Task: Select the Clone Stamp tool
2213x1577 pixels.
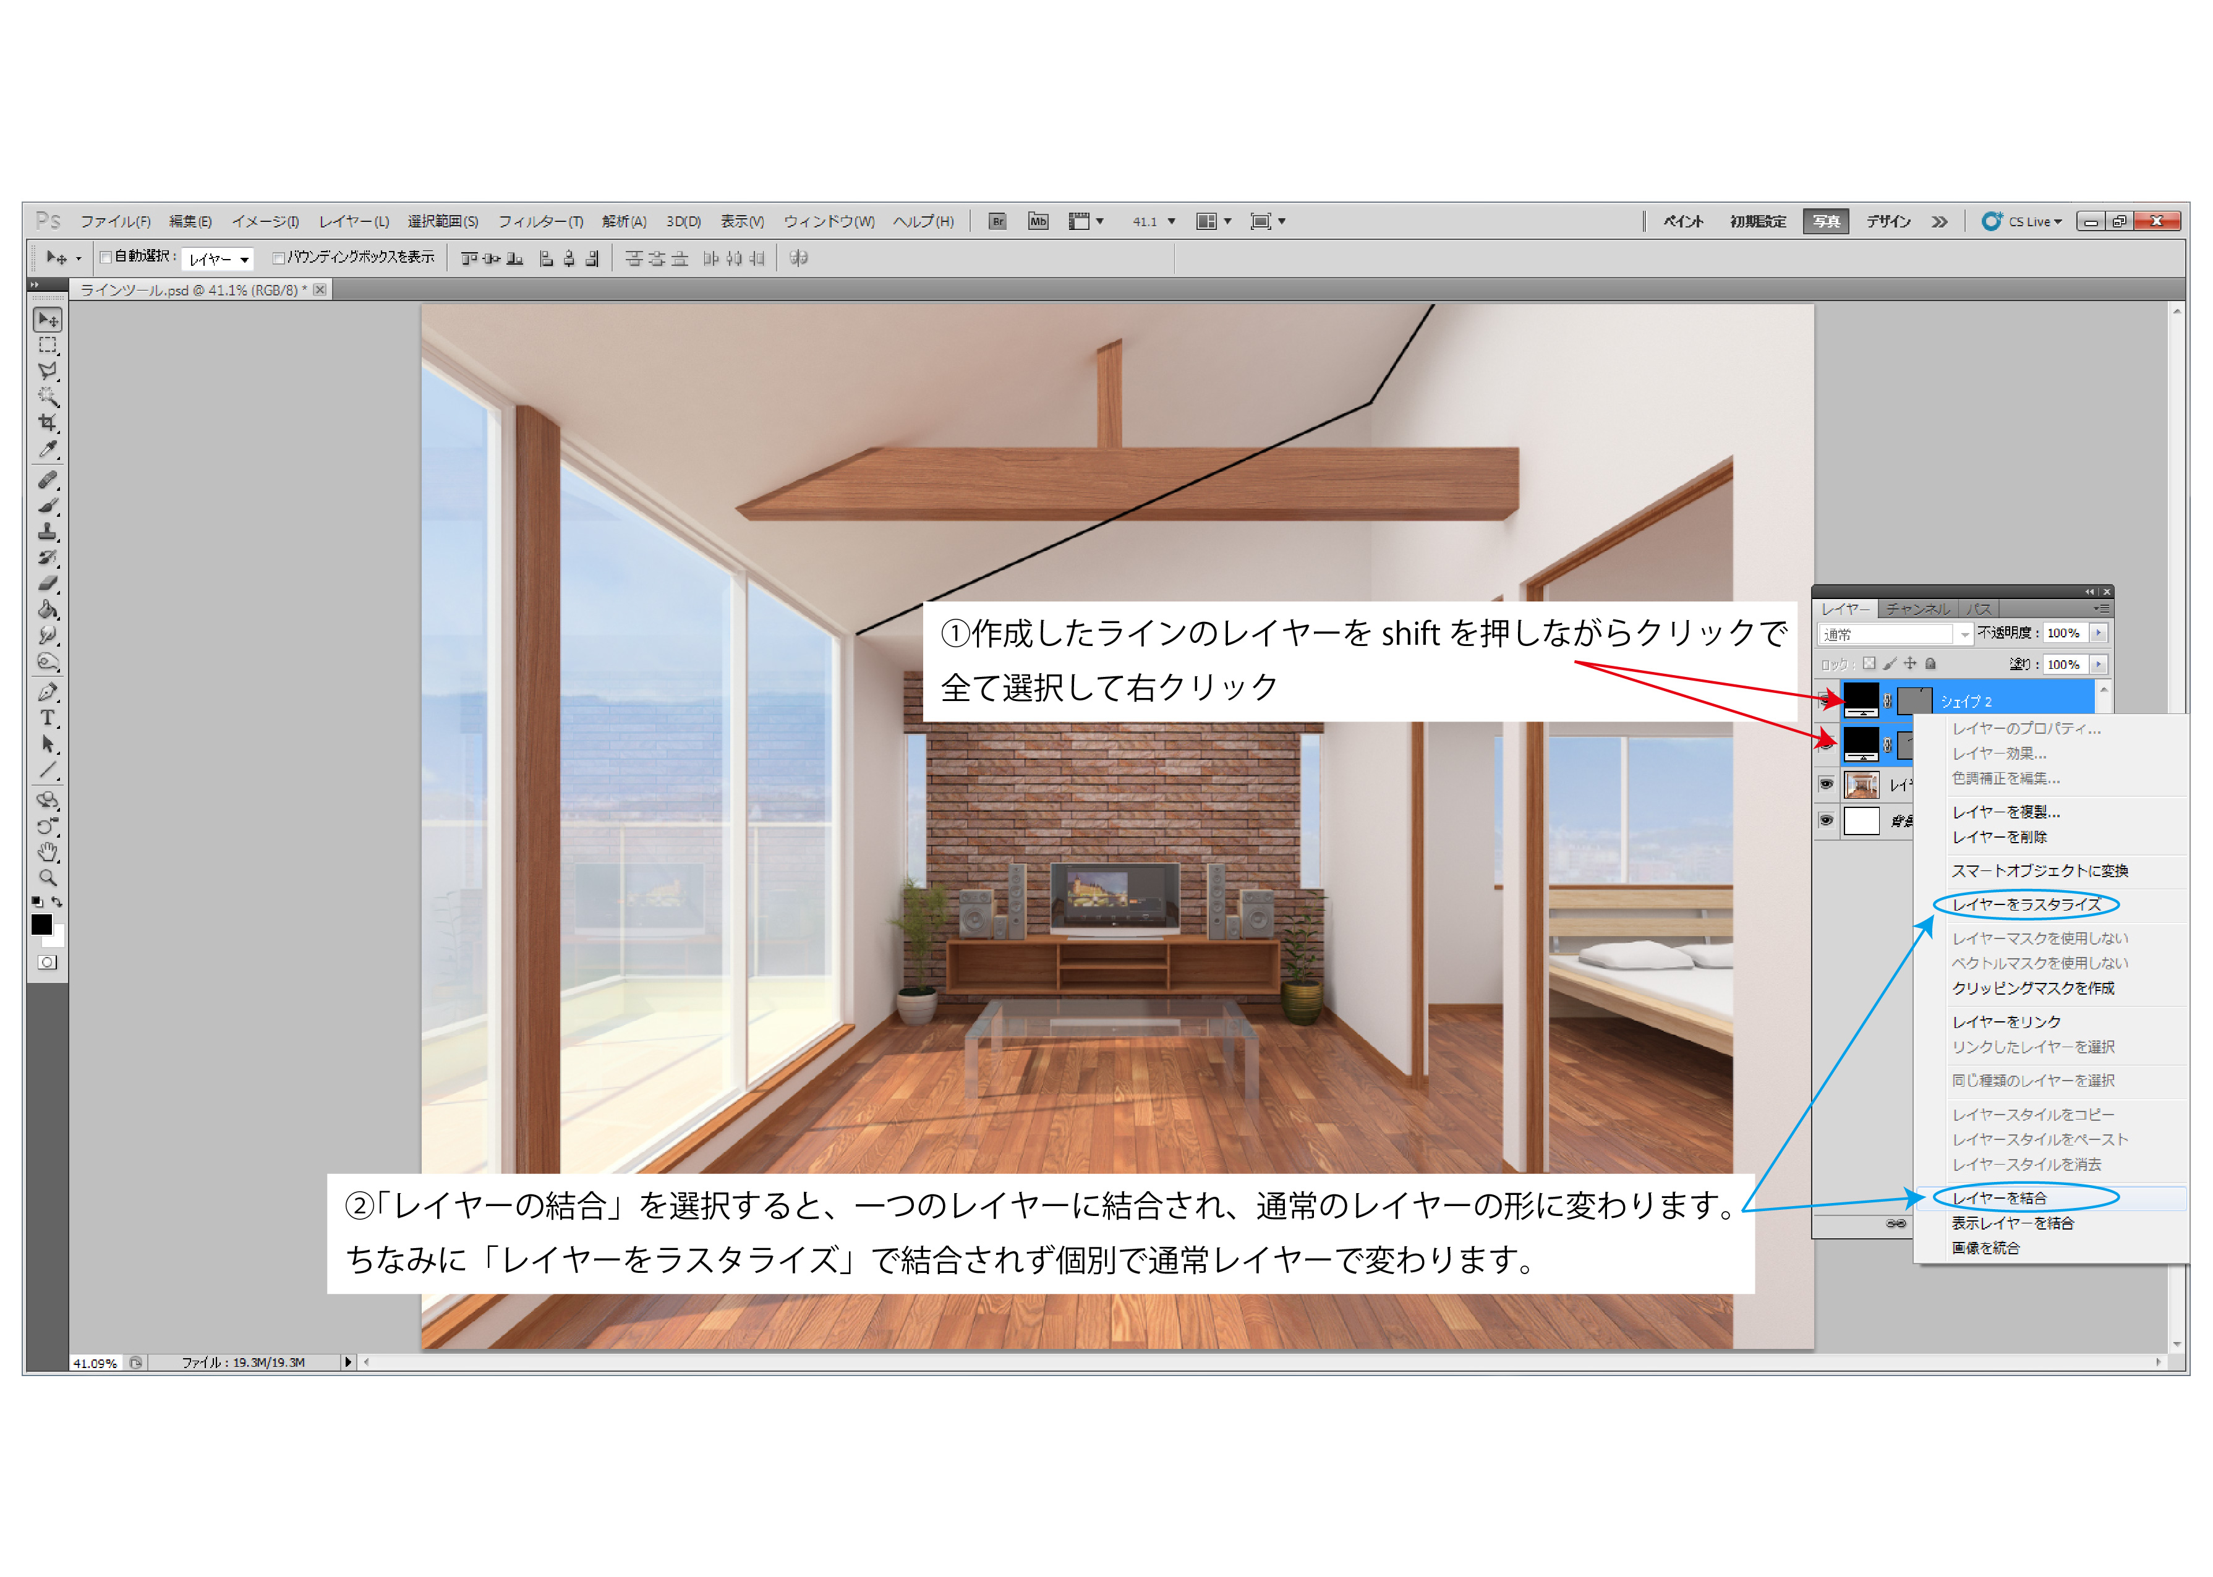Action: click(46, 532)
